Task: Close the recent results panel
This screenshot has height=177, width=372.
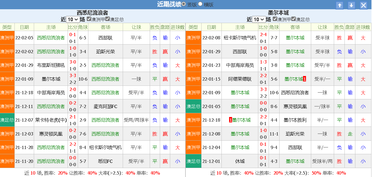Action: pyautogui.click(x=364, y=5)
